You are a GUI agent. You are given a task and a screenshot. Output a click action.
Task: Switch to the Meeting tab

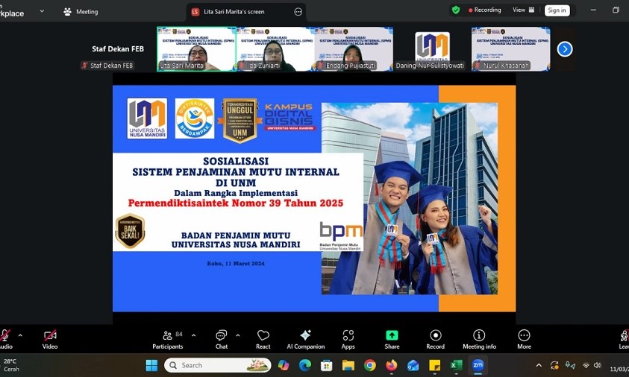coord(81,12)
